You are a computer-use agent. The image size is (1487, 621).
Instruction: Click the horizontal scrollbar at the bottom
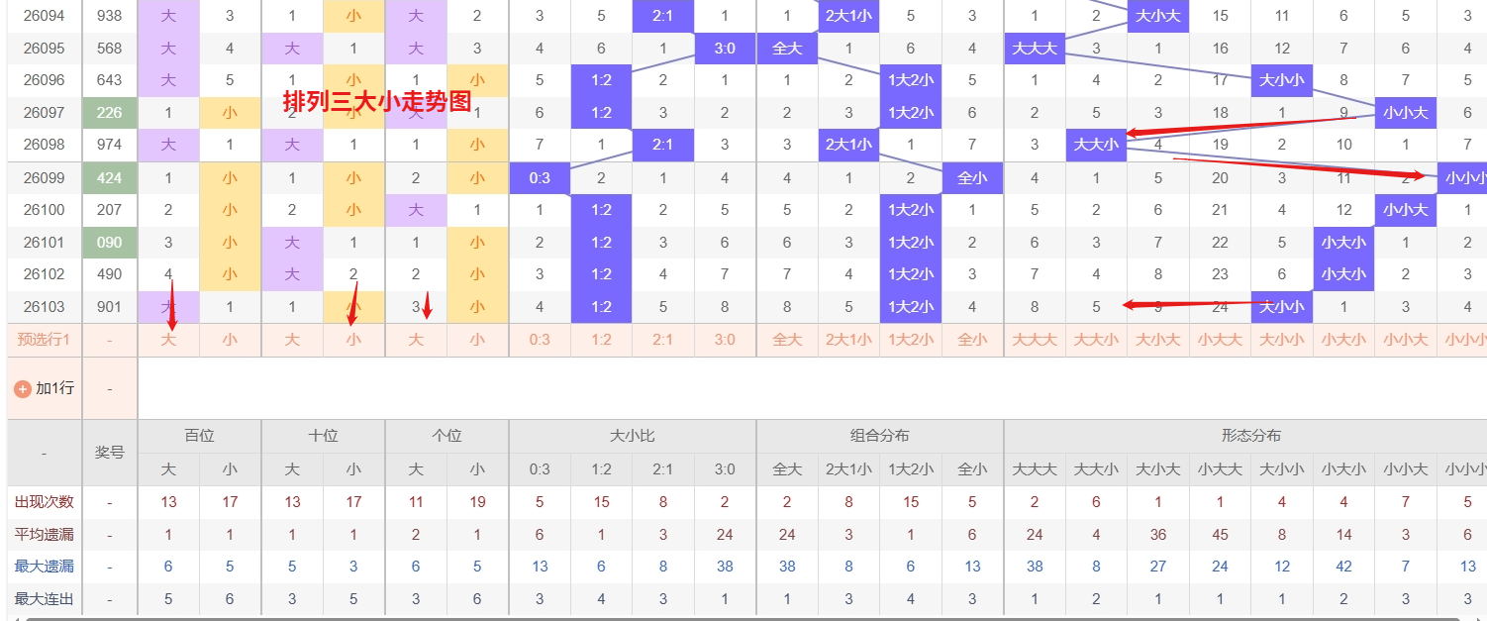click(x=743, y=617)
